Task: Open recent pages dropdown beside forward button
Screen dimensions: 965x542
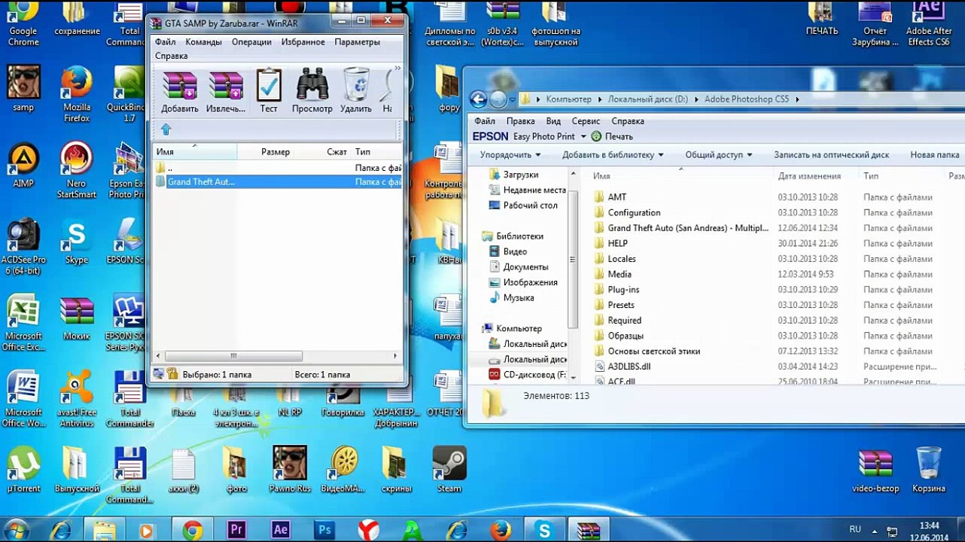Action: click(513, 99)
